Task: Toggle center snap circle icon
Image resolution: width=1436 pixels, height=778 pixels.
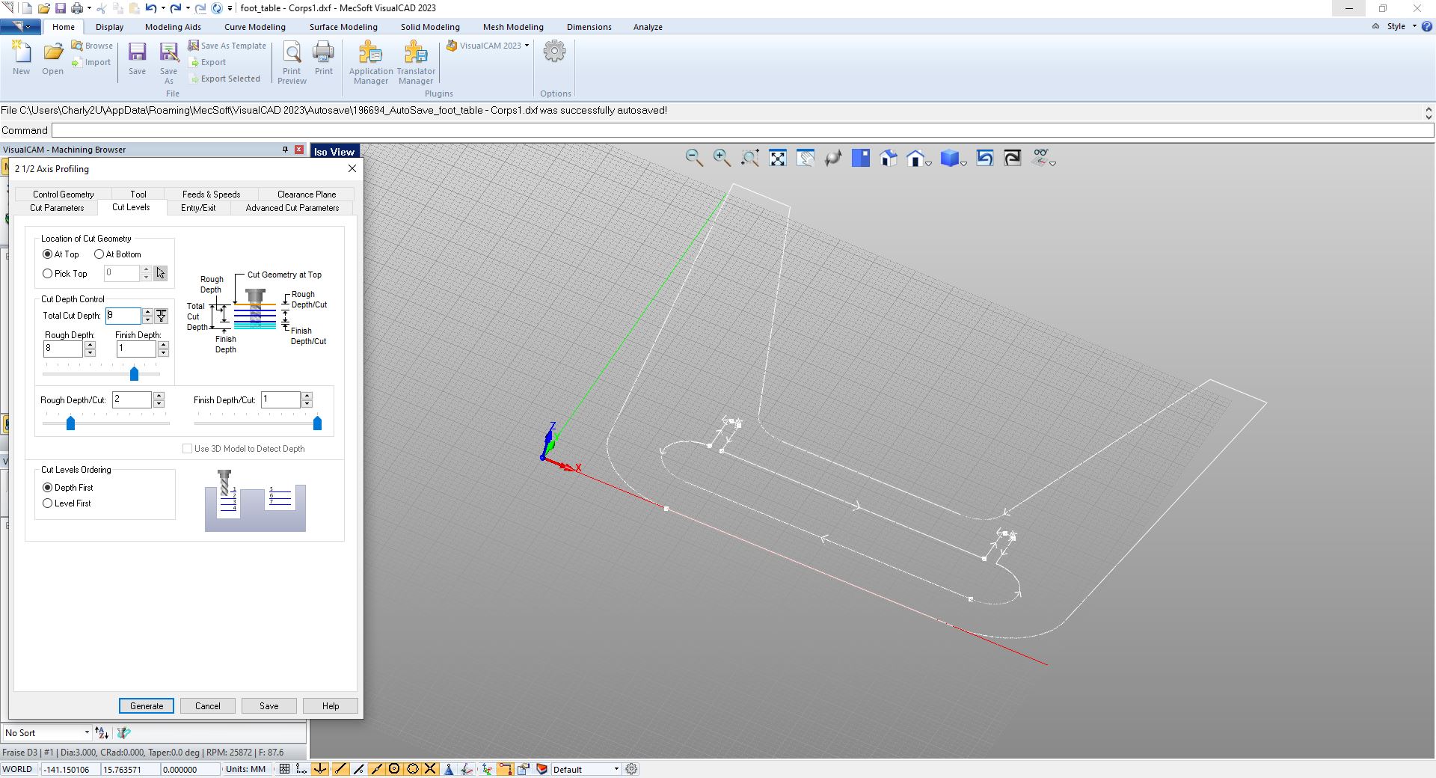Action: 394,769
